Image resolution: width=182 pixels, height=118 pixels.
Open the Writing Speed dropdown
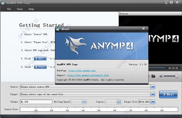[84, 102]
